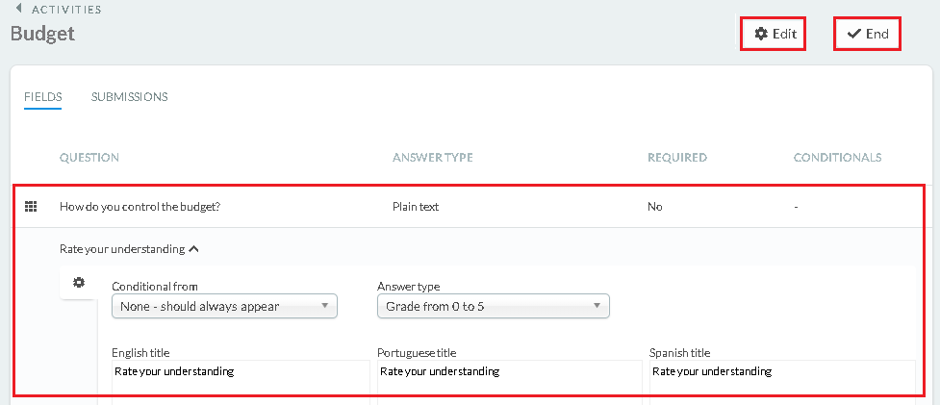Click the Conditionals column header
Viewport: 940px width, 405px height.
[837, 158]
